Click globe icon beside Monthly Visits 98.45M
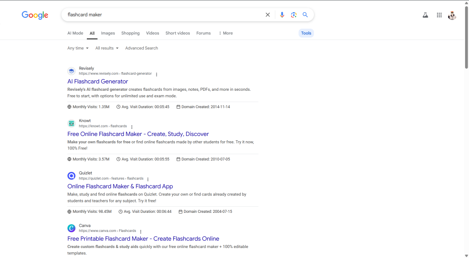The height and width of the screenshot is (258, 469). (69, 212)
